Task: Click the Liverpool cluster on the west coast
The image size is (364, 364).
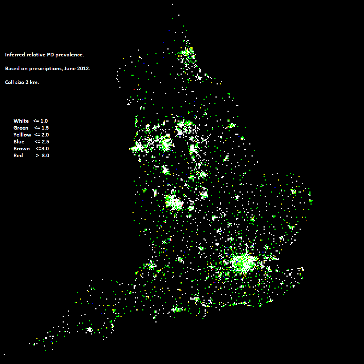Action: (x=138, y=147)
